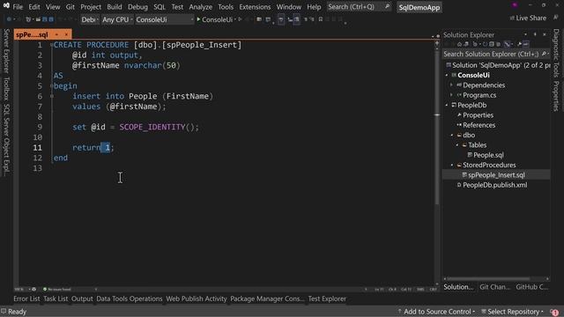Open the Solution Explorer window options dropdown
This screenshot has height=317, width=564.
[525, 34]
